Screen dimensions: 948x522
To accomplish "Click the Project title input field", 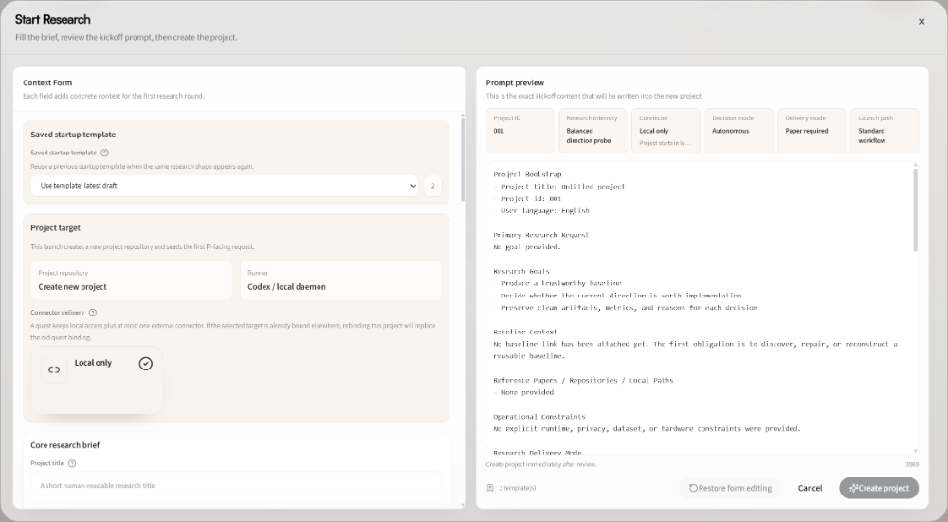I will point(236,485).
